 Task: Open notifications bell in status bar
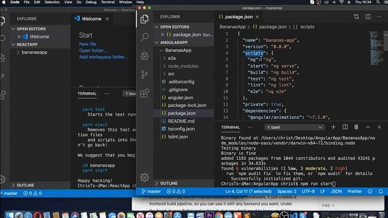tap(381, 191)
